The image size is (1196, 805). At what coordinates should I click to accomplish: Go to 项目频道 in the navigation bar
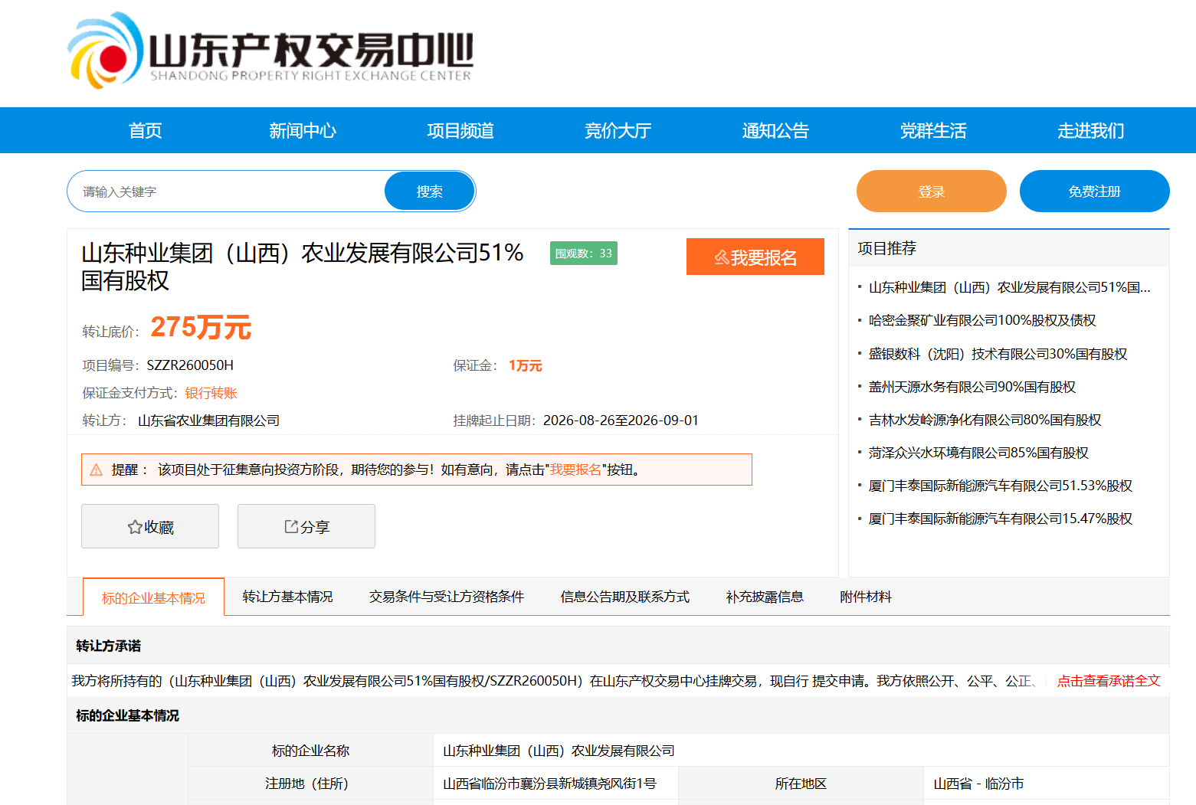460,131
